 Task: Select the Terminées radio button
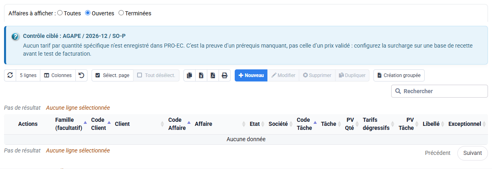pyautogui.click(x=121, y=13)
